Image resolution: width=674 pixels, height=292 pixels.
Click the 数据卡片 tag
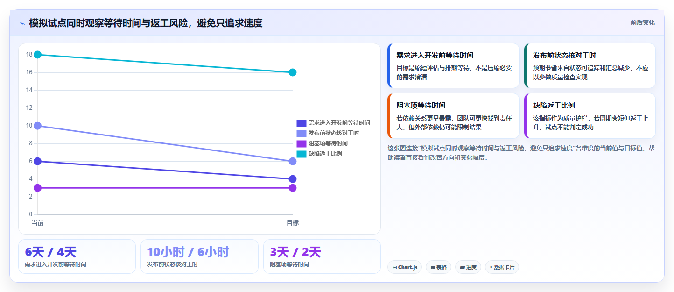(502, 267)
